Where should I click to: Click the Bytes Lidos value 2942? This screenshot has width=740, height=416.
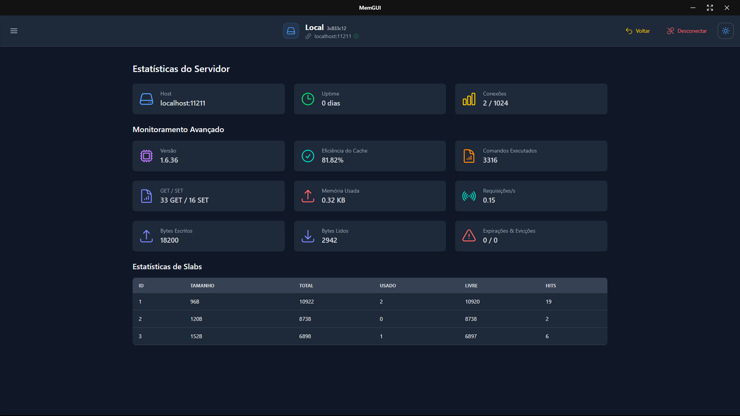click(330, 240)
